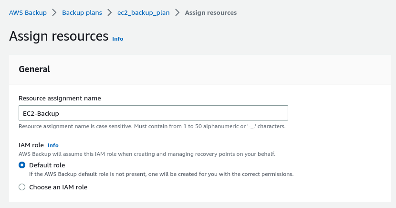Viewport: 396px width, 208px height.
Task: Open the AWS Backup breadcrumb link
Action: [x=28, y=12]
